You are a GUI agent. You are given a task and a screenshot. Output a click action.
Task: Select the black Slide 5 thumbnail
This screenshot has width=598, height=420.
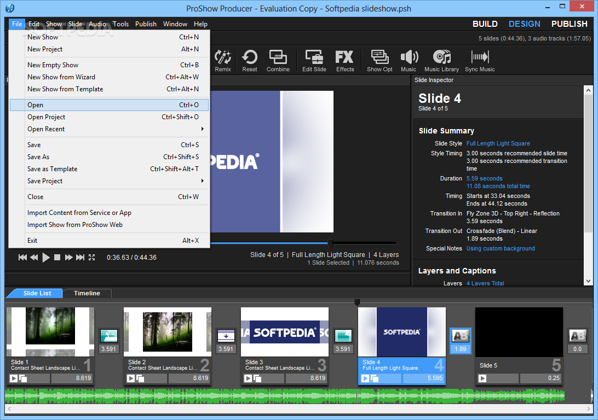519,331
